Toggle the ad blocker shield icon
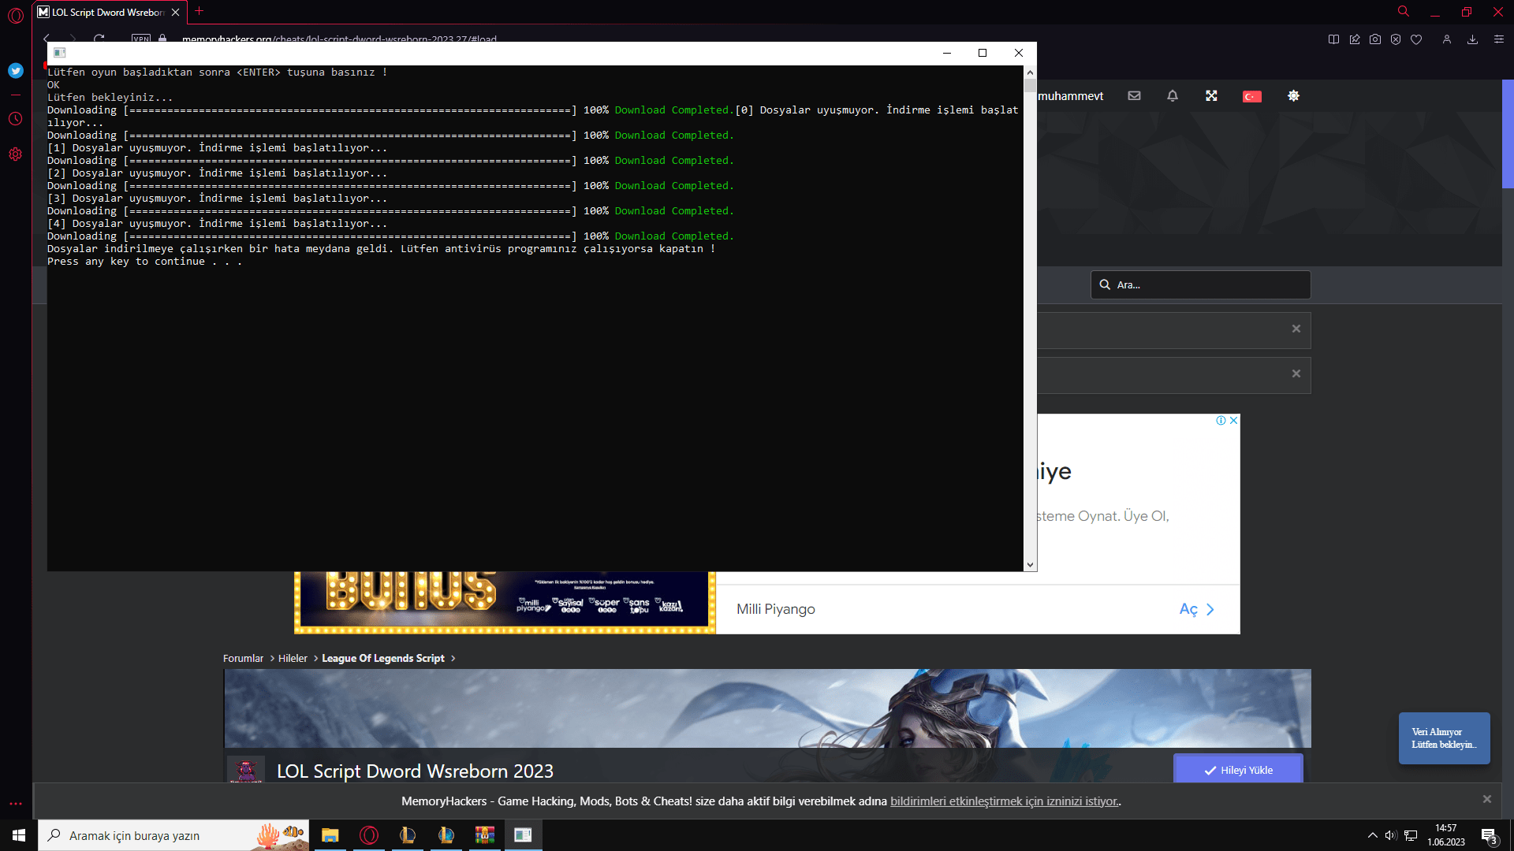 (1396, 39)
